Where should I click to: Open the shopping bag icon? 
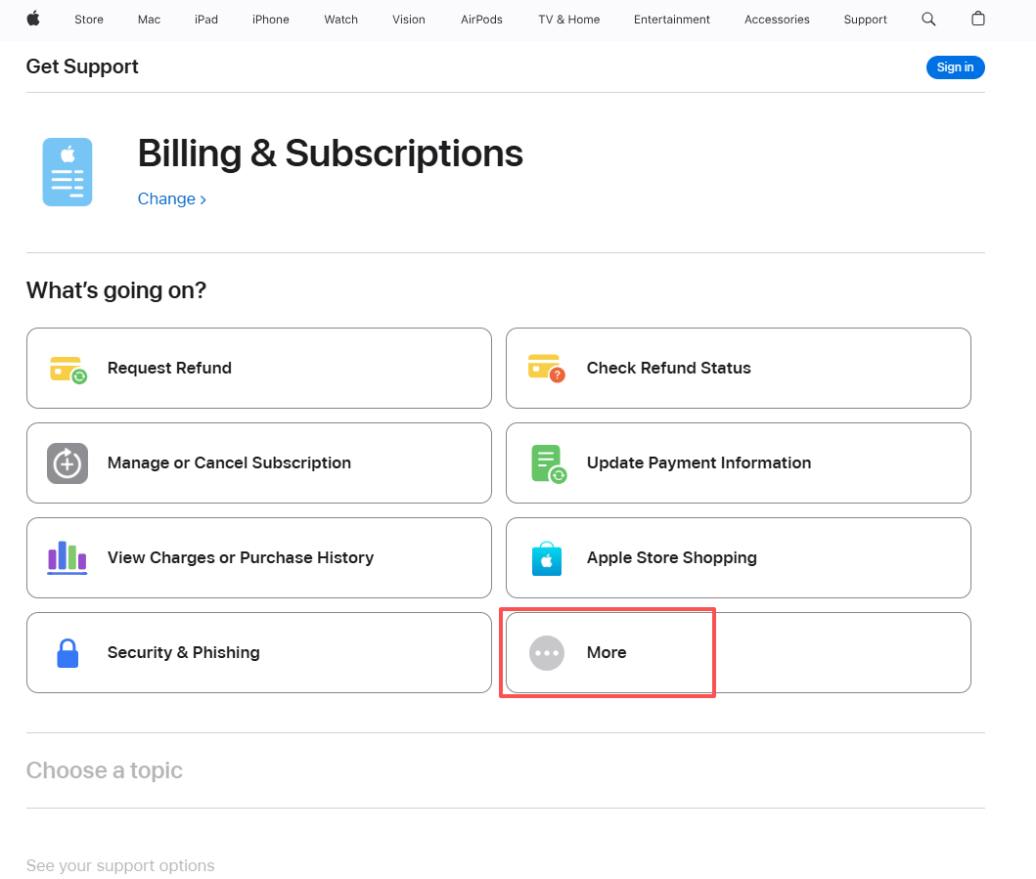[x=978, y=19]
